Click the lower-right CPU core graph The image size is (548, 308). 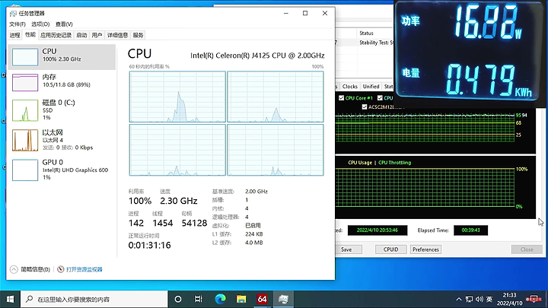point(276,150)
